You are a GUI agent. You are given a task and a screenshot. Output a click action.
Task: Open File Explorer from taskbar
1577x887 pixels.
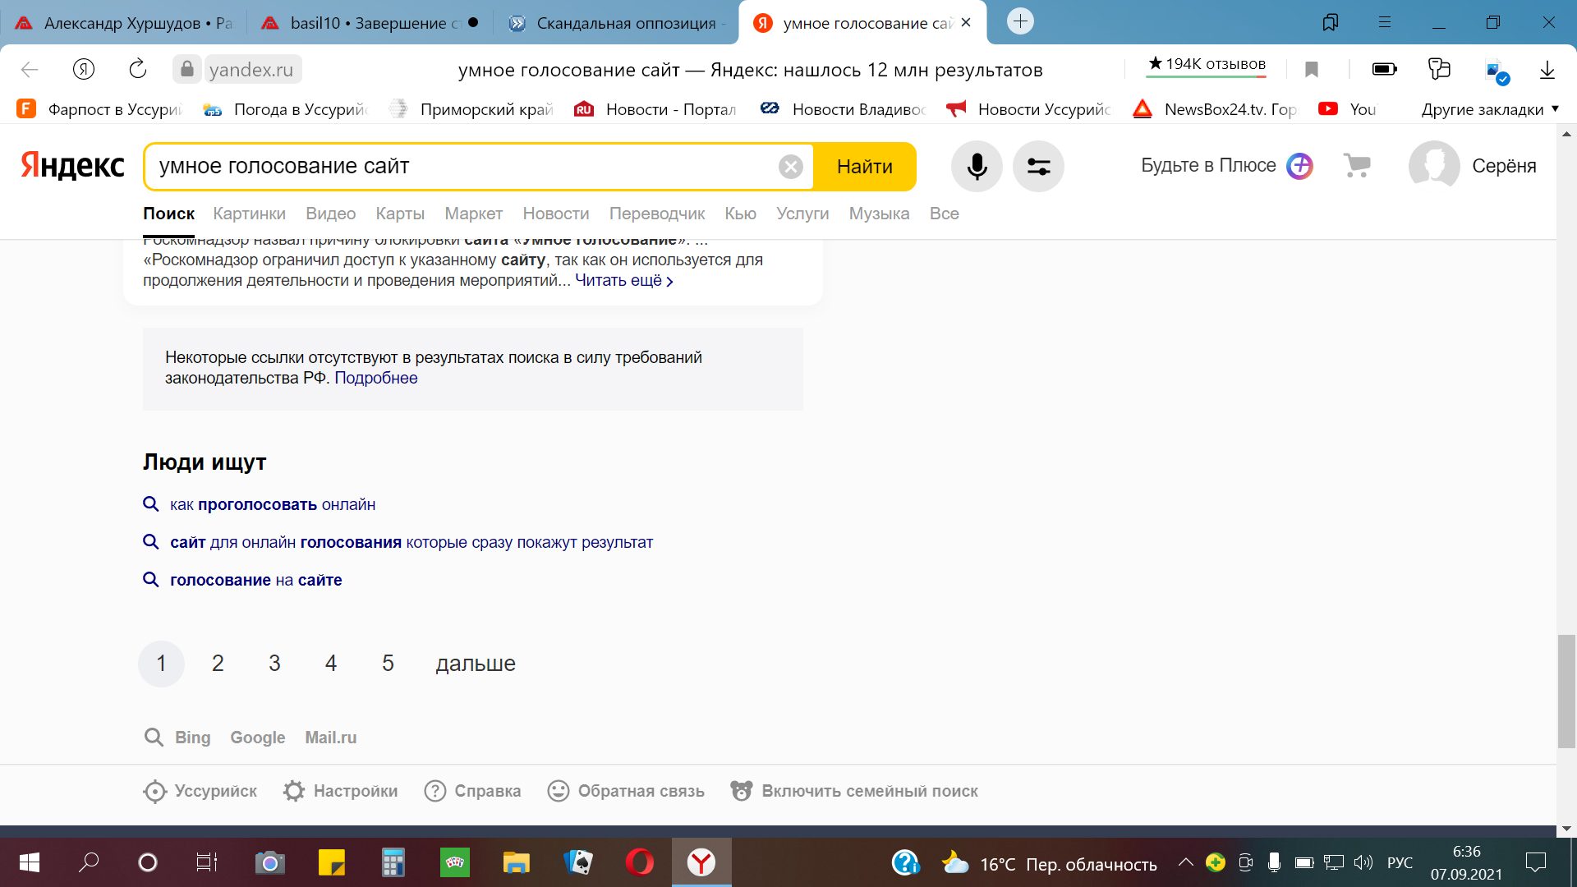pyautogui.click(x=516, y=862)
